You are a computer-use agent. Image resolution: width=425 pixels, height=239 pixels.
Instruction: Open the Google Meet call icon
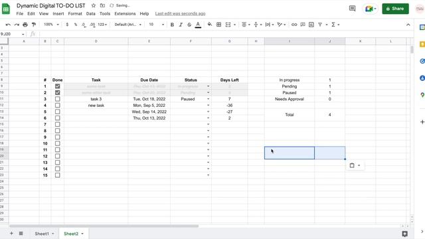coord(370,9)
